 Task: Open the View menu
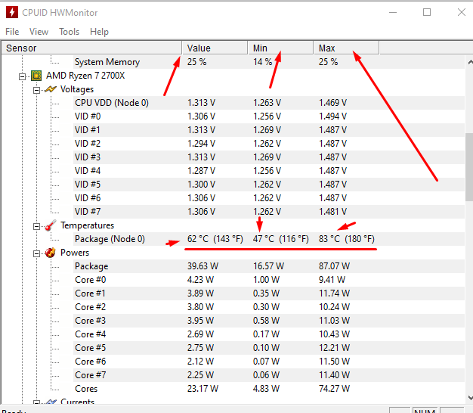(x=39, y=32)
